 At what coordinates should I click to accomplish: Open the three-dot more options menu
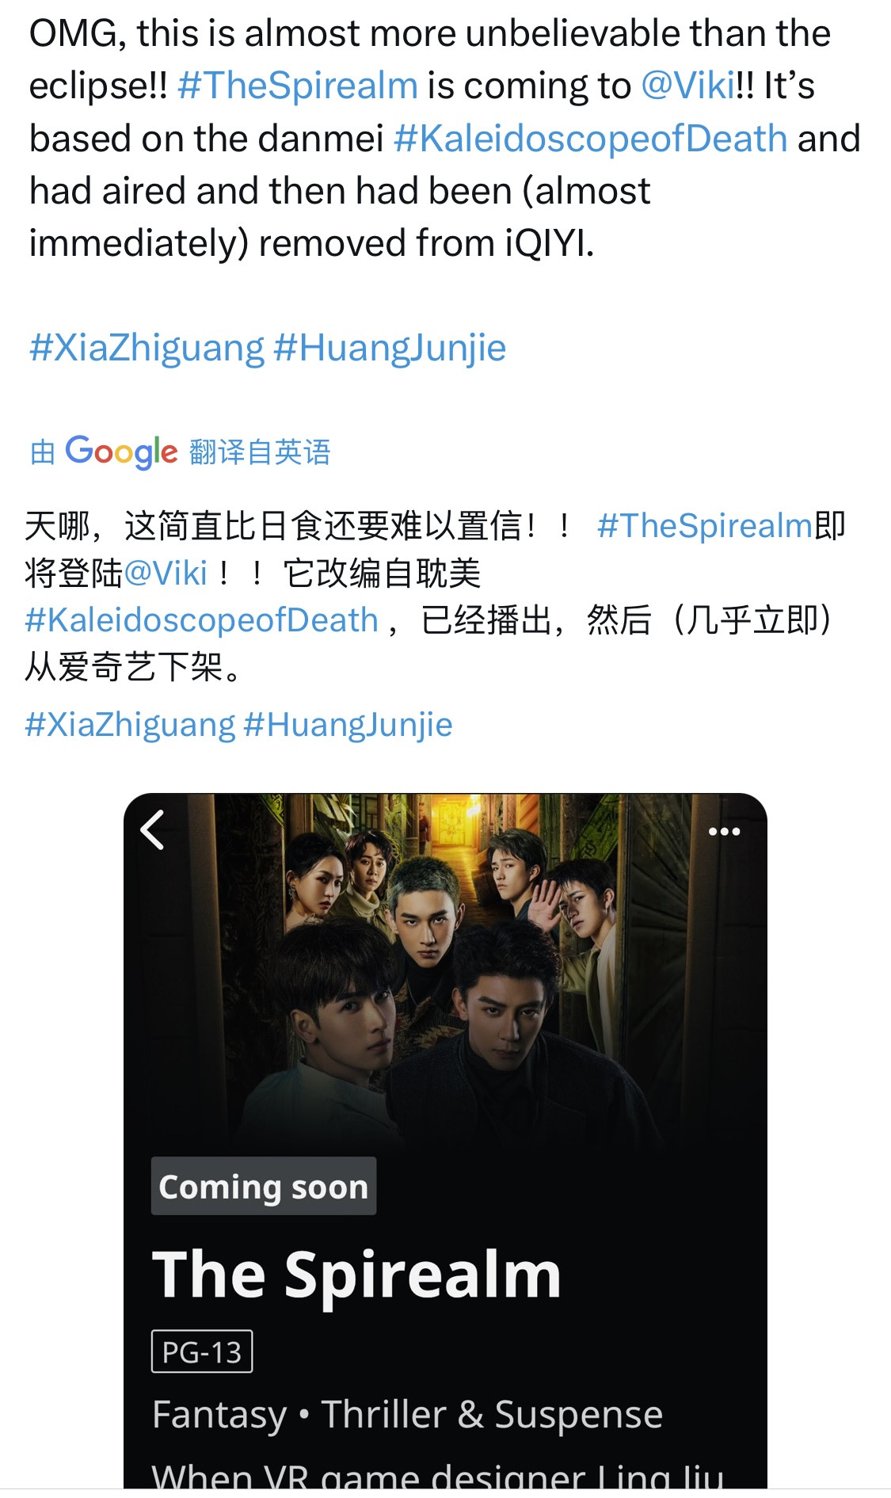(x=724, y=832)
